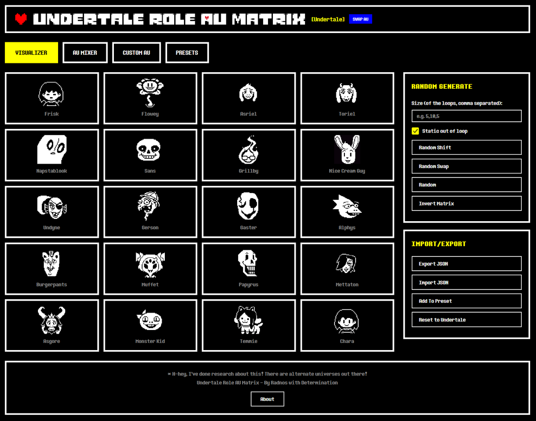Select the Gaster face icon
Screen dimensions: 536x421
tap(248, 207)
